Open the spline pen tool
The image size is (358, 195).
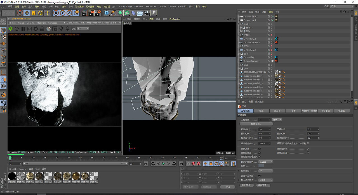pos(113,13)
